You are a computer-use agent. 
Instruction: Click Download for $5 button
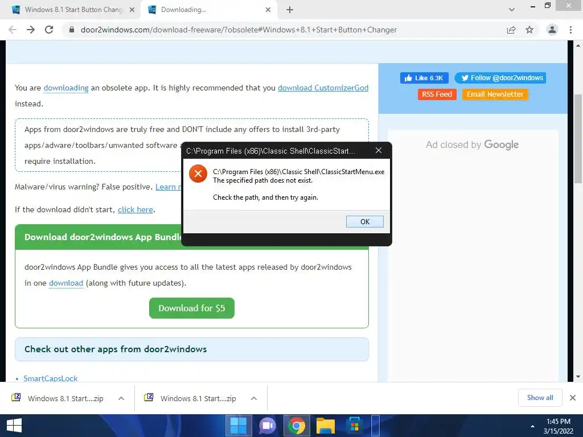click(192, 308)
